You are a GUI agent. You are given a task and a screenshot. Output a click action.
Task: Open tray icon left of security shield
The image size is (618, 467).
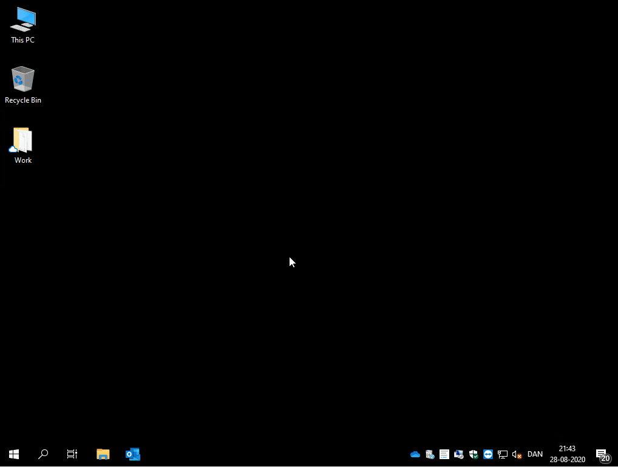pos(459,454)
